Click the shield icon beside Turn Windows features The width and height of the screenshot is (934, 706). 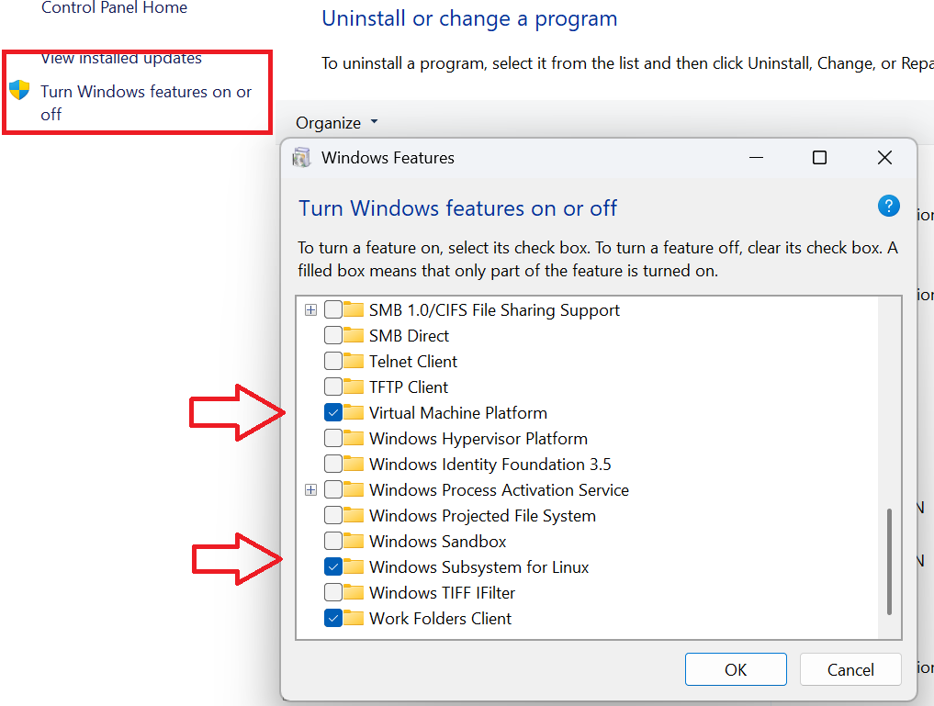[x=19, y=91]
